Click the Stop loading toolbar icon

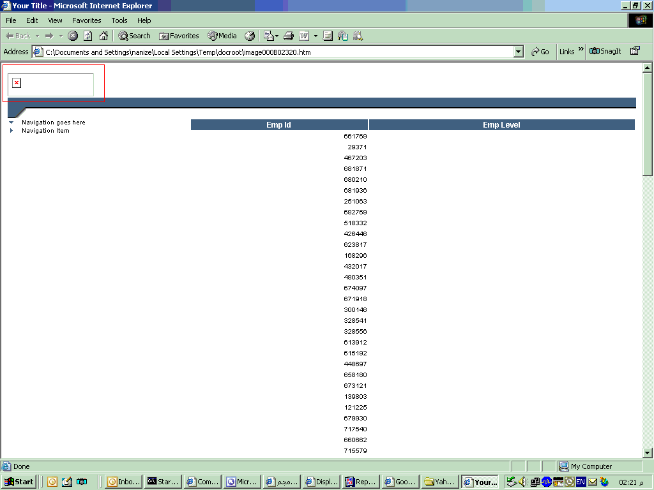tap(73, 36)
